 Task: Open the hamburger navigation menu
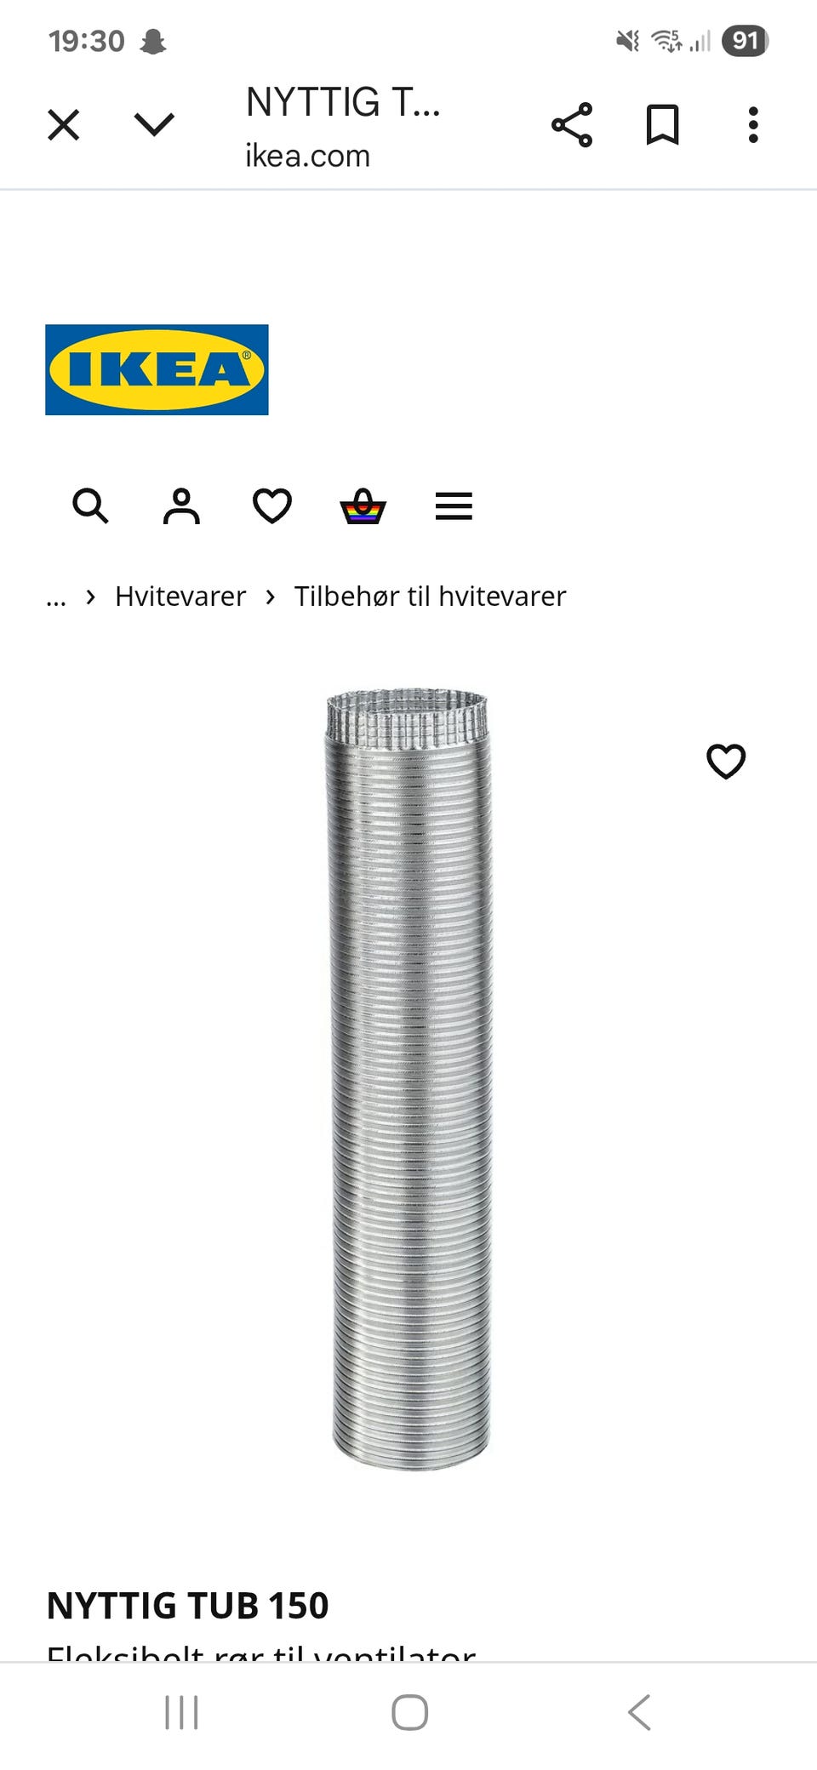point(454,505)
